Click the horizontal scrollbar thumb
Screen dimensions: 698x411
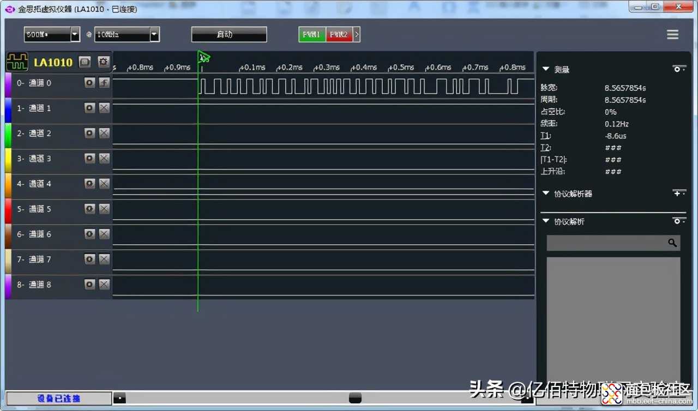pyautogui.click(x=355, y=398)
